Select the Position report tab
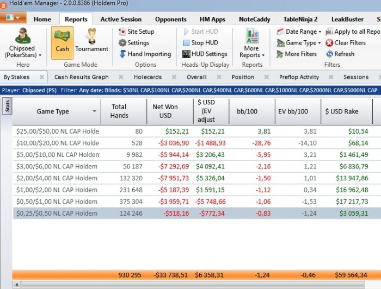381x289 pixels. pos(243,77)
